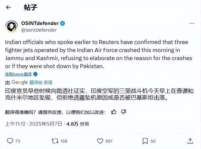Click the back arrow beside 帖子
The image size is (201, 149).
coord(8,7)
